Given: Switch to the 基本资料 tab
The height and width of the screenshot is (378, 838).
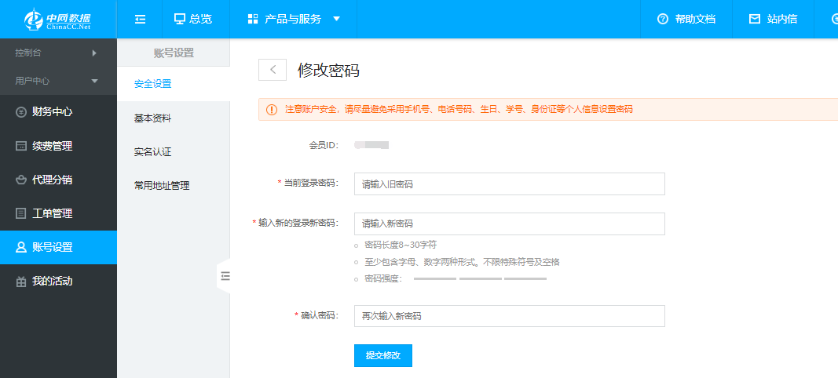Looking at the screenshot, I should [152, 118].
